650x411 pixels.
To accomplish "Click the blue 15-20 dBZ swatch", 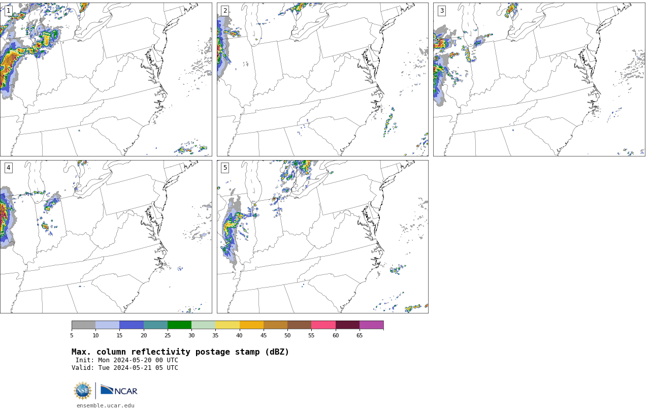I will [x=132, y=325].
